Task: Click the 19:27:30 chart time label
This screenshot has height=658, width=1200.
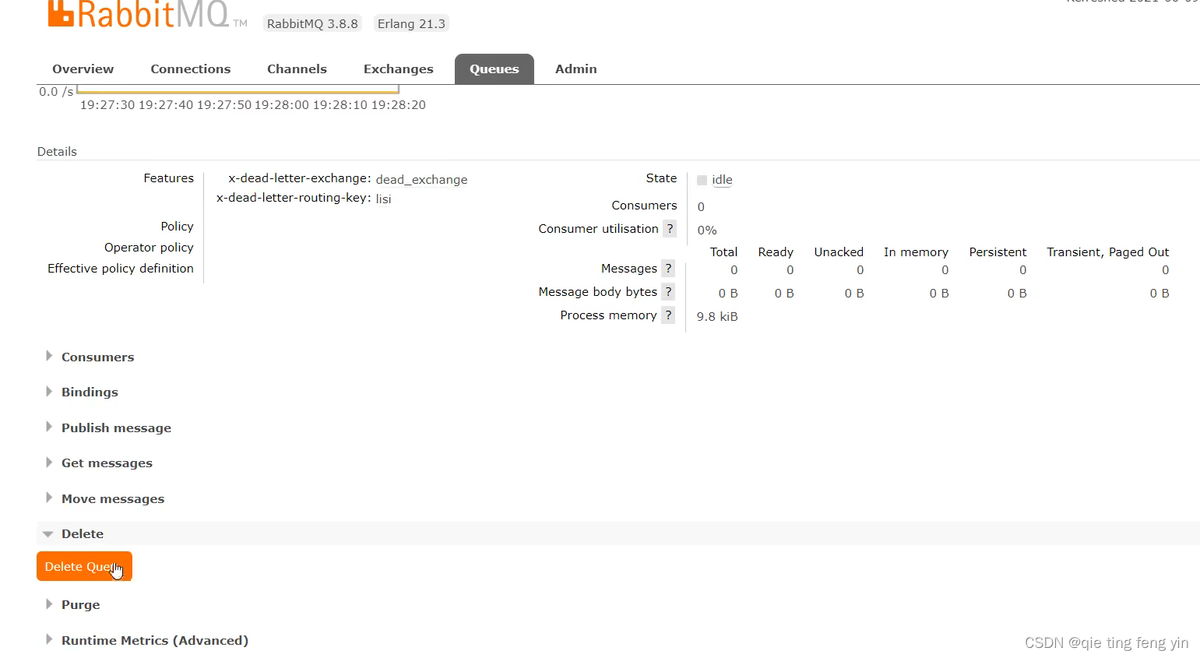Action: point(107,104)
